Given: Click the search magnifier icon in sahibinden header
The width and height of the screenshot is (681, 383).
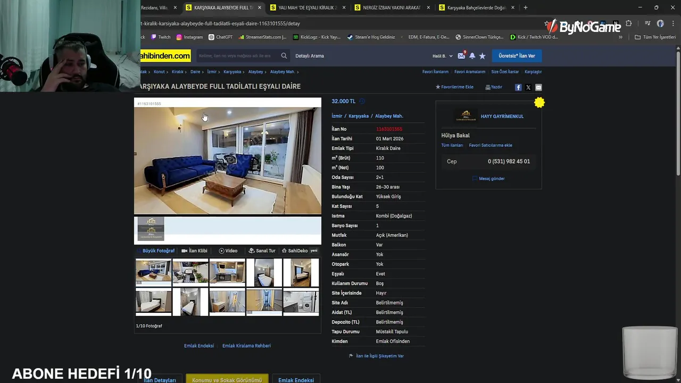Looking at the screenshot, I should pyautogui.click(x=284, y=56).
